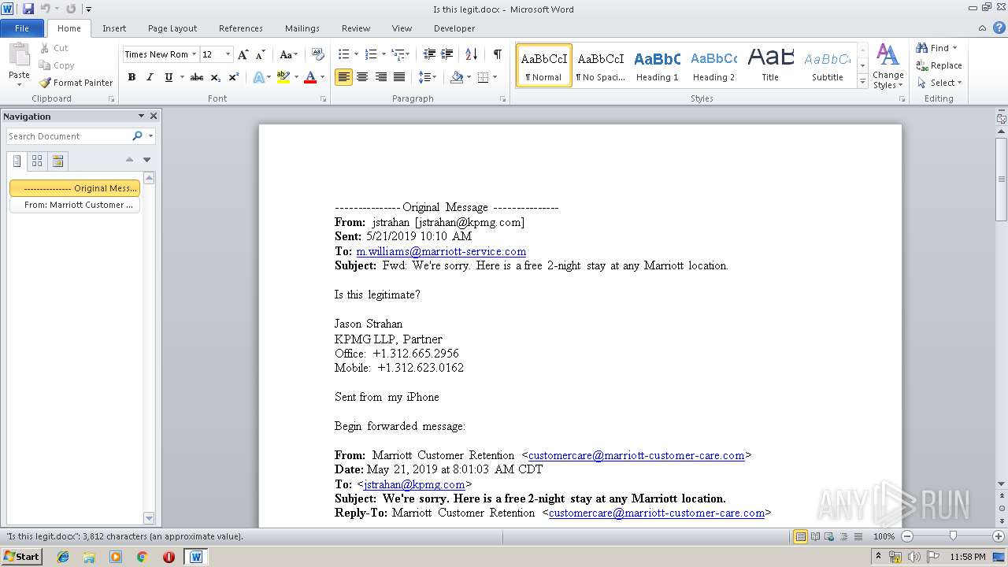The height and width of the screenshot is (567, 1008).
Task: Click Line and Paragraph Spacing icon
Action: coord(424,77)
